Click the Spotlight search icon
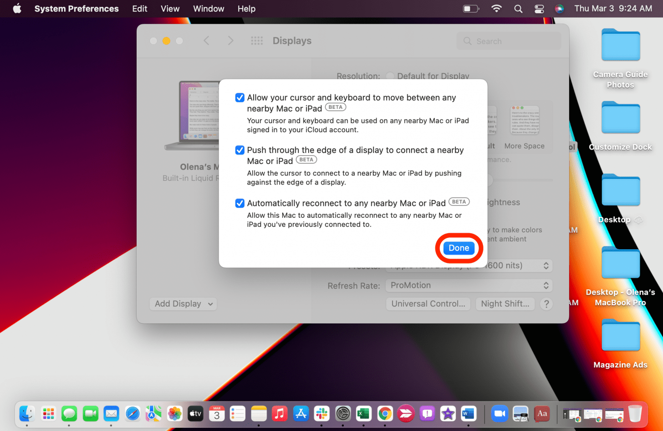 click(x=518, y=9)
